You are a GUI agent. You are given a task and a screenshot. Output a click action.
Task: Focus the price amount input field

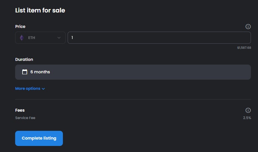[159, 38]
